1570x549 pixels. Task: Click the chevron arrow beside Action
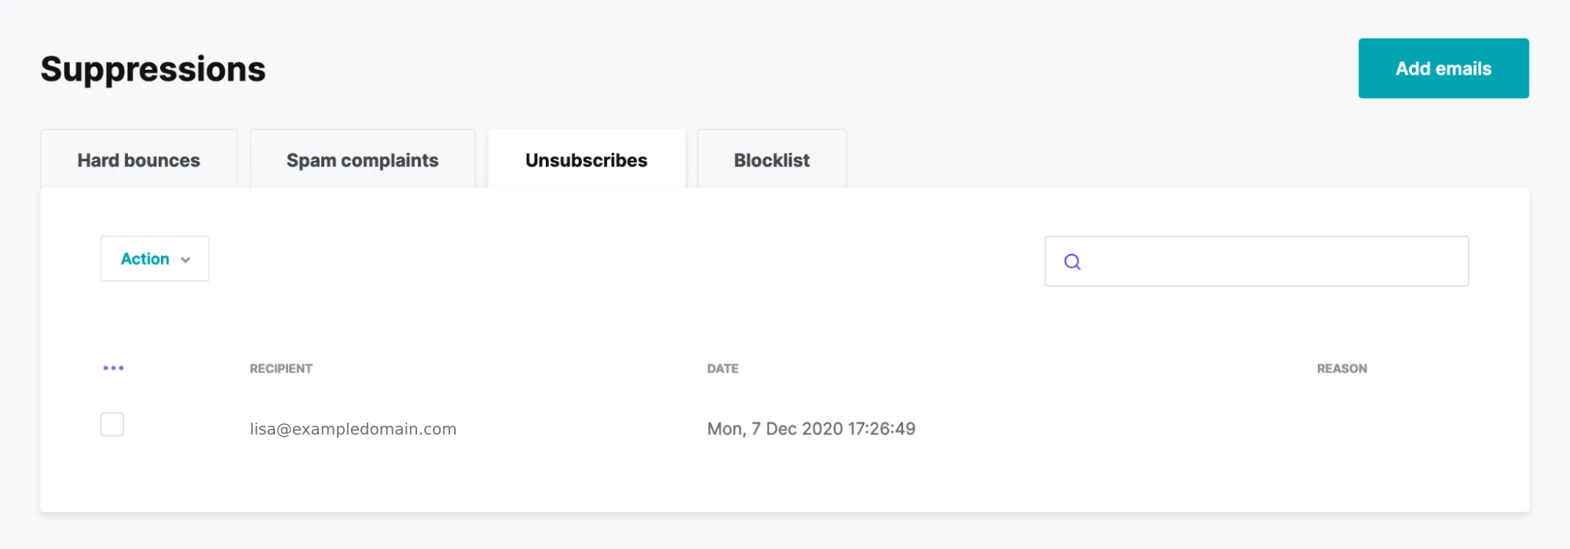coord(186,260)
